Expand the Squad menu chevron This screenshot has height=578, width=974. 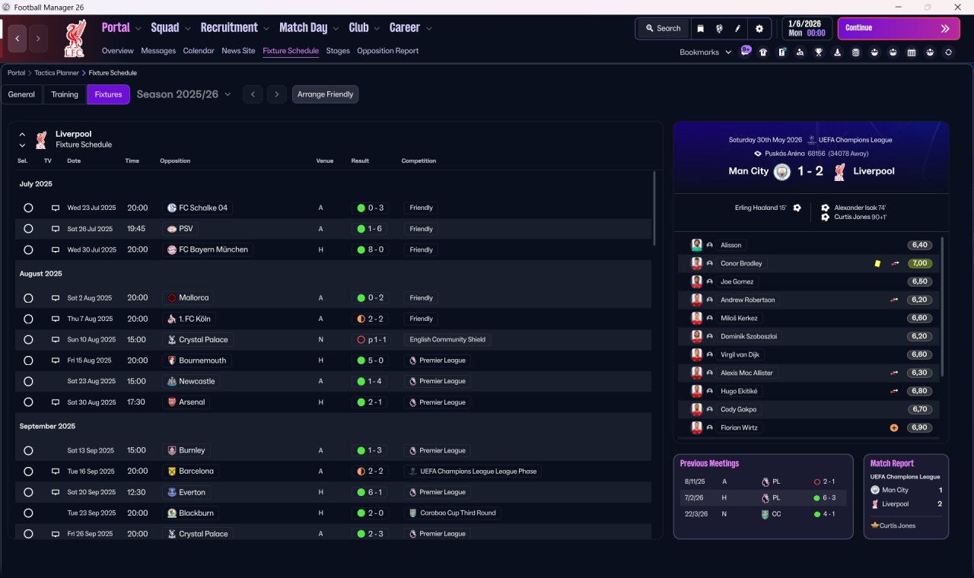(x=187, y=29)
